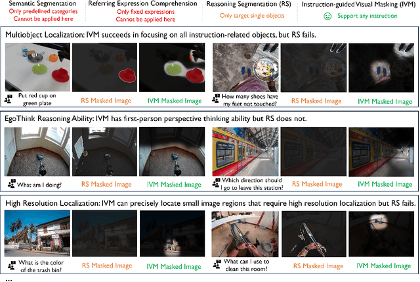Open IVM masked image of vacuuming room
Viewport: 420px width, 282px height.
pyautogui.click(x=172, y=152)
